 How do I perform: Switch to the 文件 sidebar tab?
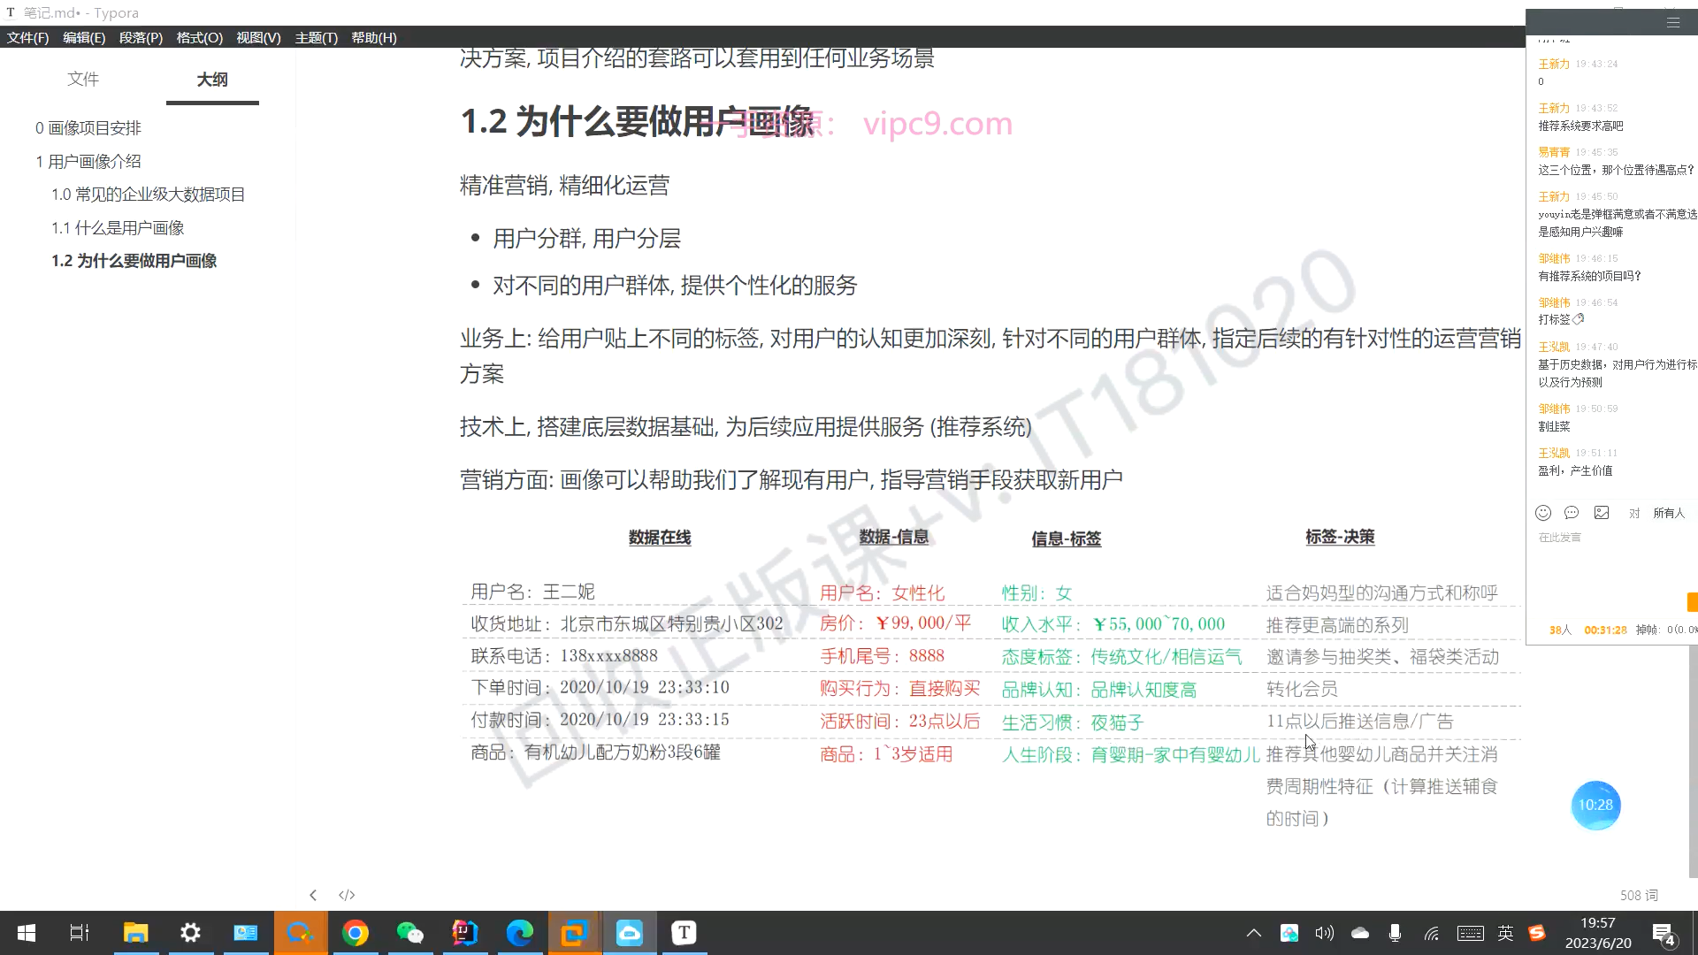[x=83, y=79]
